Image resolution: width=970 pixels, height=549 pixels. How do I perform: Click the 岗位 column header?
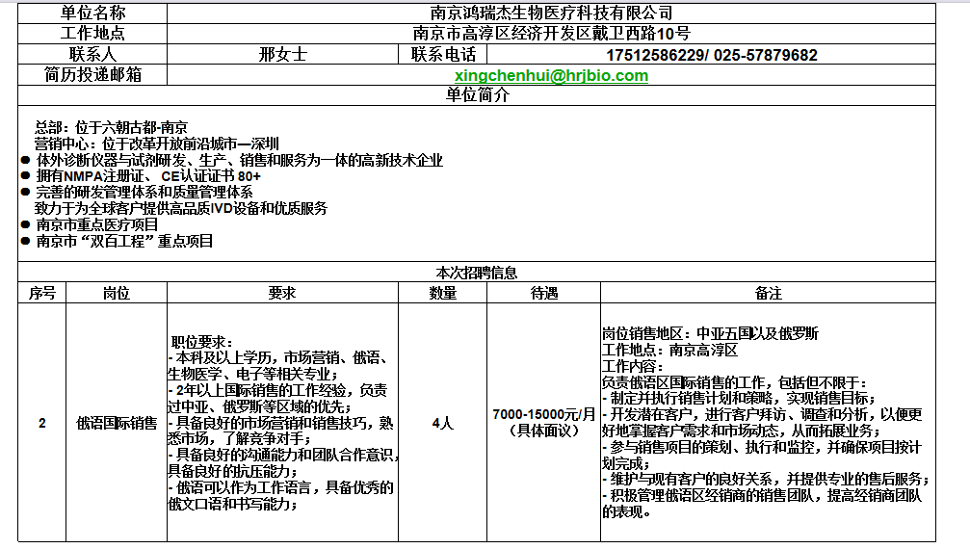(x=116, y=293)
